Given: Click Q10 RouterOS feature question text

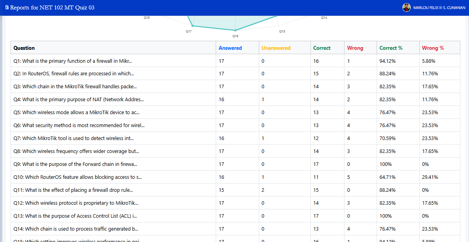Looking at the screenshot, I should coord(78,177).
